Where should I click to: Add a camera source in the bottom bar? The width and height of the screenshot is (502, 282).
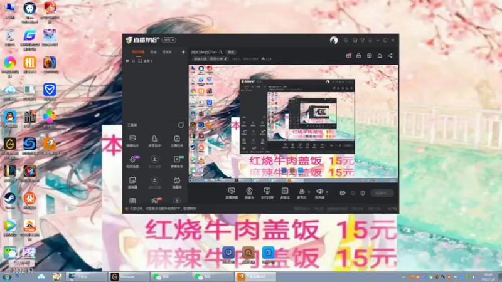tap(249, 194)
